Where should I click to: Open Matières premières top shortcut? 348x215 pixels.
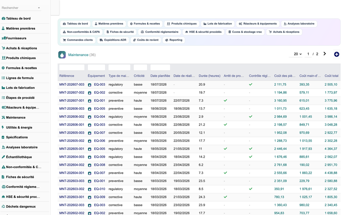109,24
